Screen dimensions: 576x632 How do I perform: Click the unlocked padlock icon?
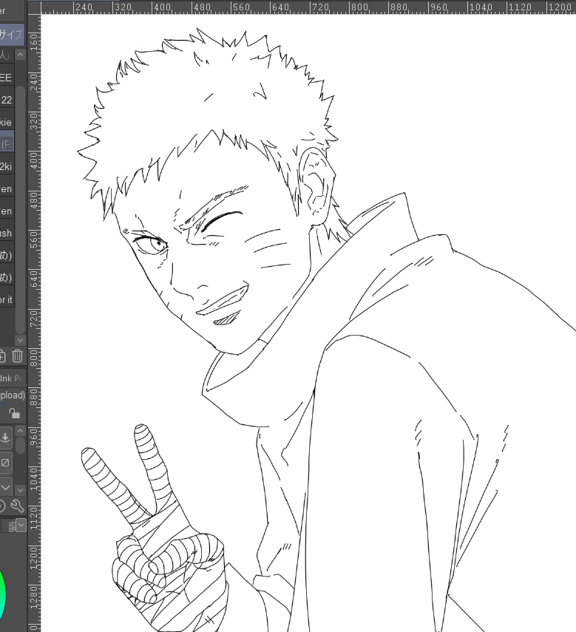(x=15, y=413)
